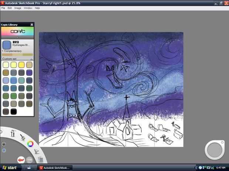Open the color wheel lagoon icon
Image resolution: width=229 pixels, height=171 pixels.
pos(30,144)
